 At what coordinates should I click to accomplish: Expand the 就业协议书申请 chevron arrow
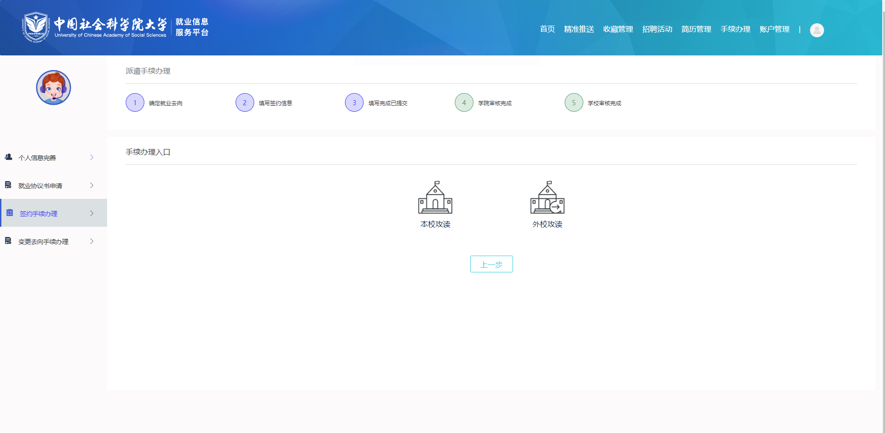(92, 185)
